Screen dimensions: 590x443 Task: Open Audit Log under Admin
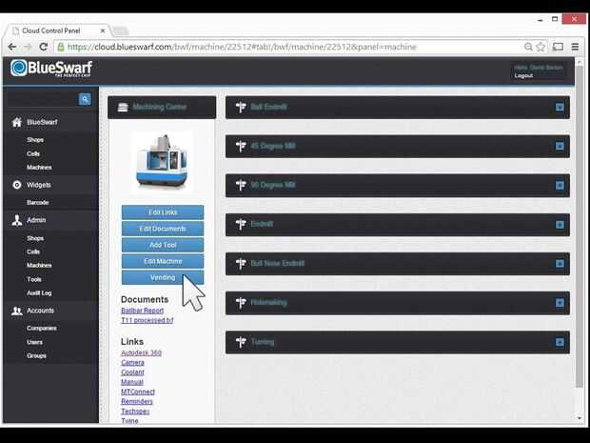coord(39,293)
